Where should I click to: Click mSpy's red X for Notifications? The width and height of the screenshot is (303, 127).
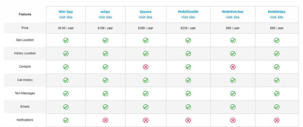pos(105,120)
